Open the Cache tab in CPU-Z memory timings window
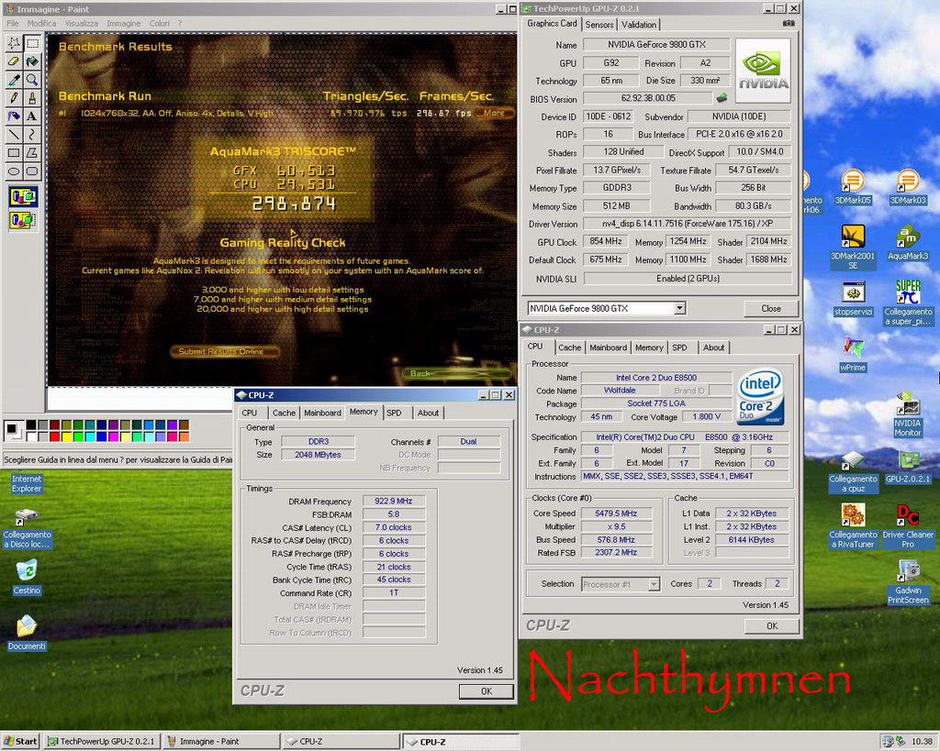The width and height of the screenshot is (940, 751). tap(284, 413)
